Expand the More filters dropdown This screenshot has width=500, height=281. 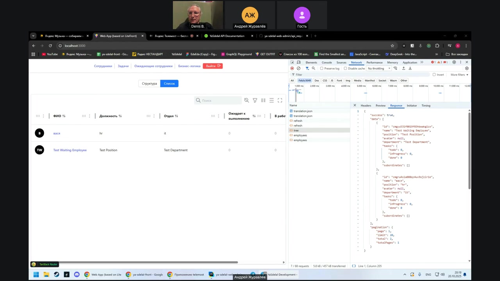click(x=459, y=75)
